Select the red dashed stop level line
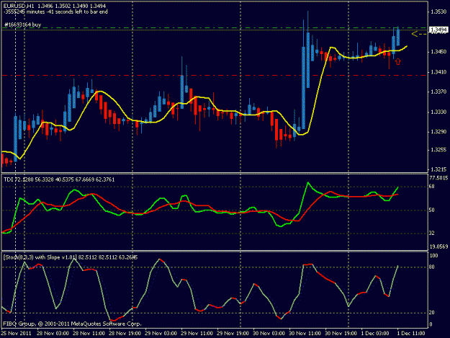Screen dimensions: 450x338 [x=215, y=76]
